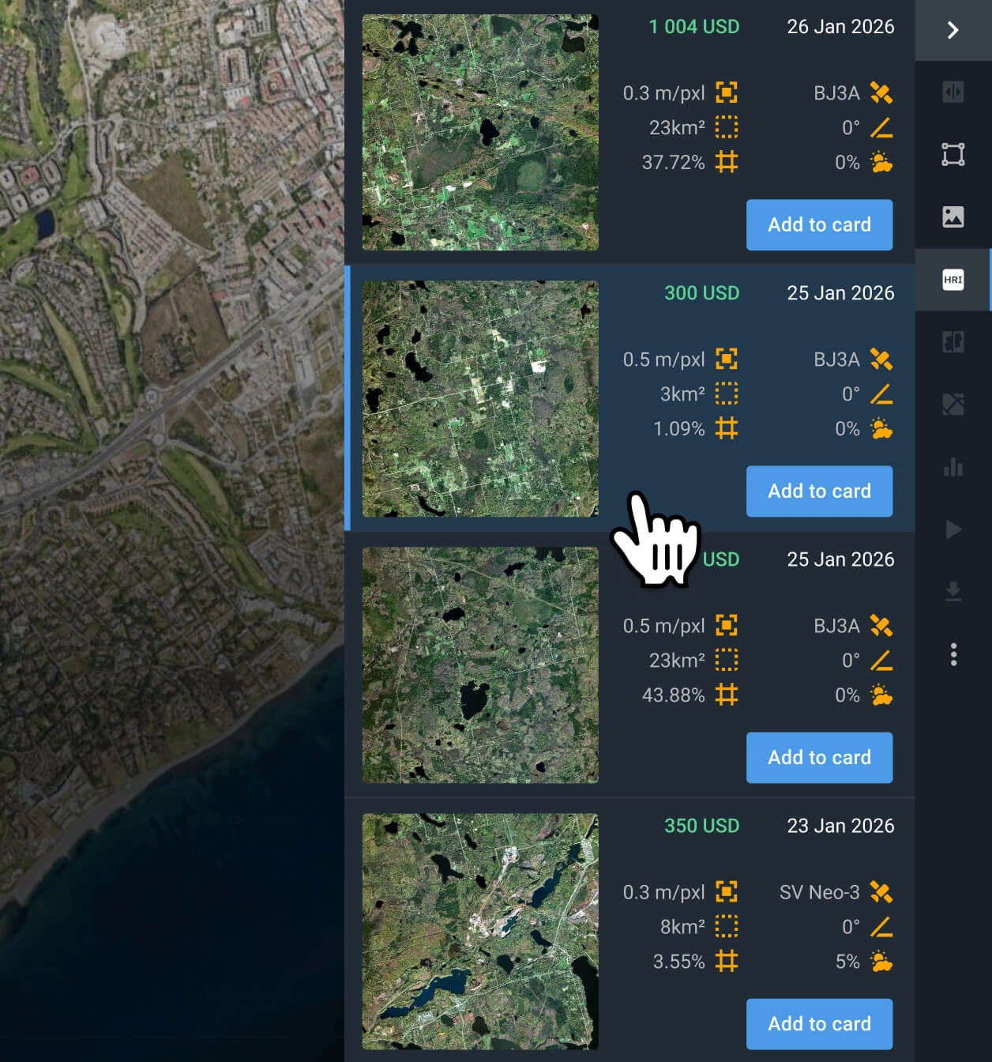Open the bar chart analytics icon
Image resolution: width=992 pixels, height=1062 pixels.
(953, 467)
